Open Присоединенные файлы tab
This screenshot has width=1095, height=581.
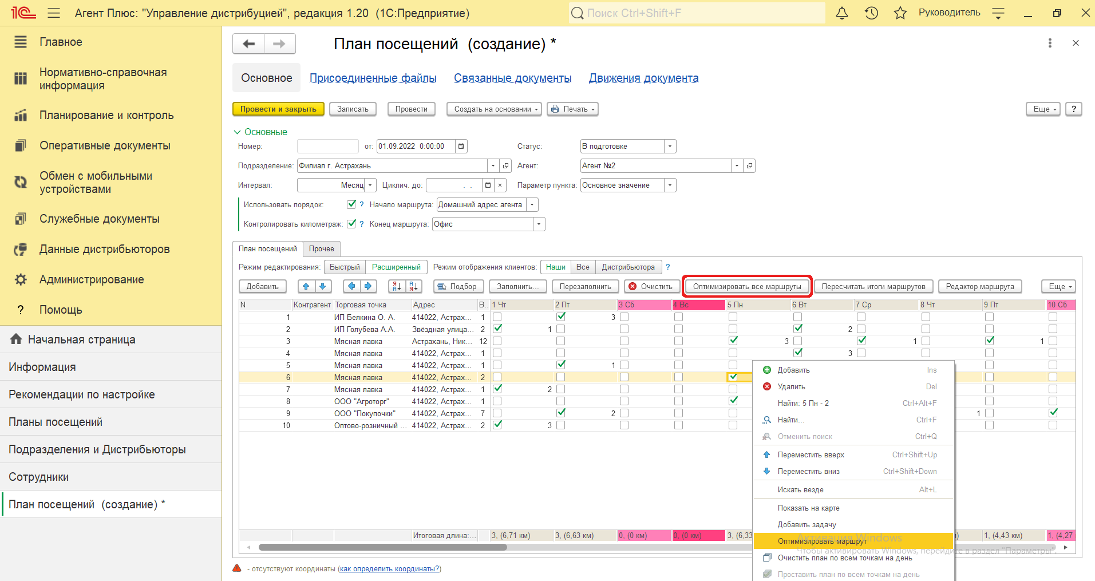click(x=373, y=78)
